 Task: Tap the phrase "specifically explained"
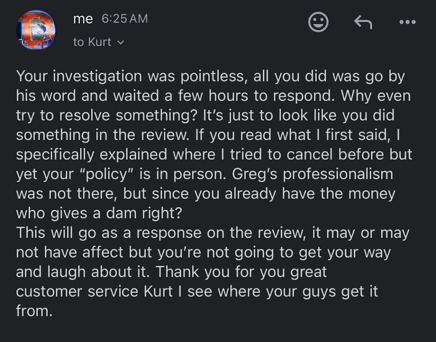click(92, 155)
